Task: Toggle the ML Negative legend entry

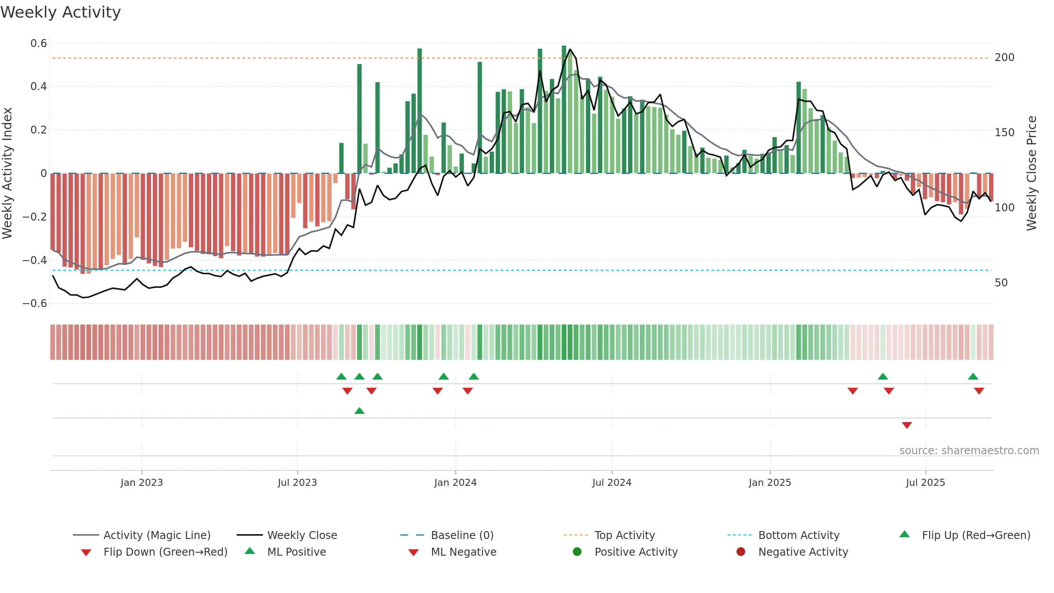Action: [x=452, y=552]
